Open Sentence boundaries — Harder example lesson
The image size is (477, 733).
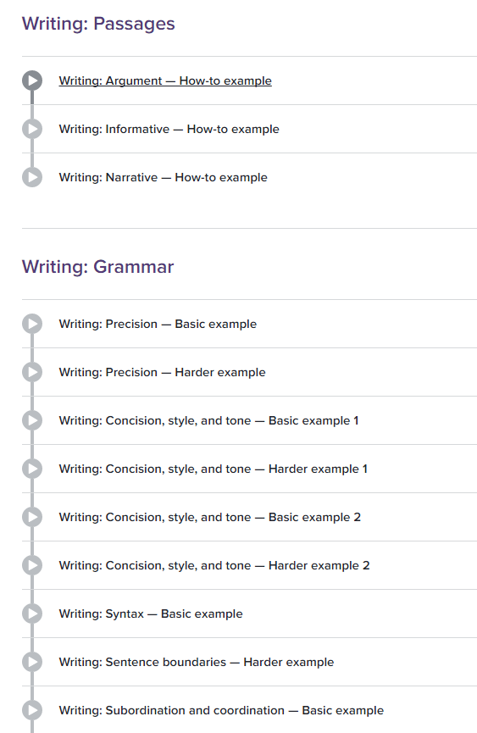pyautogui.click(x=197, y=663)
